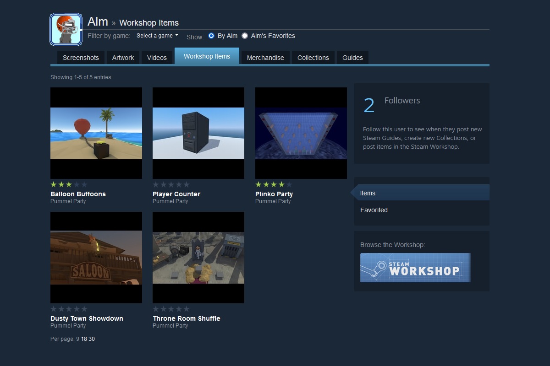The width and height of the screenshot is (550, 366).
Task: Click Throne Room Shuffle star rating
Action: [x=171, y=309]
